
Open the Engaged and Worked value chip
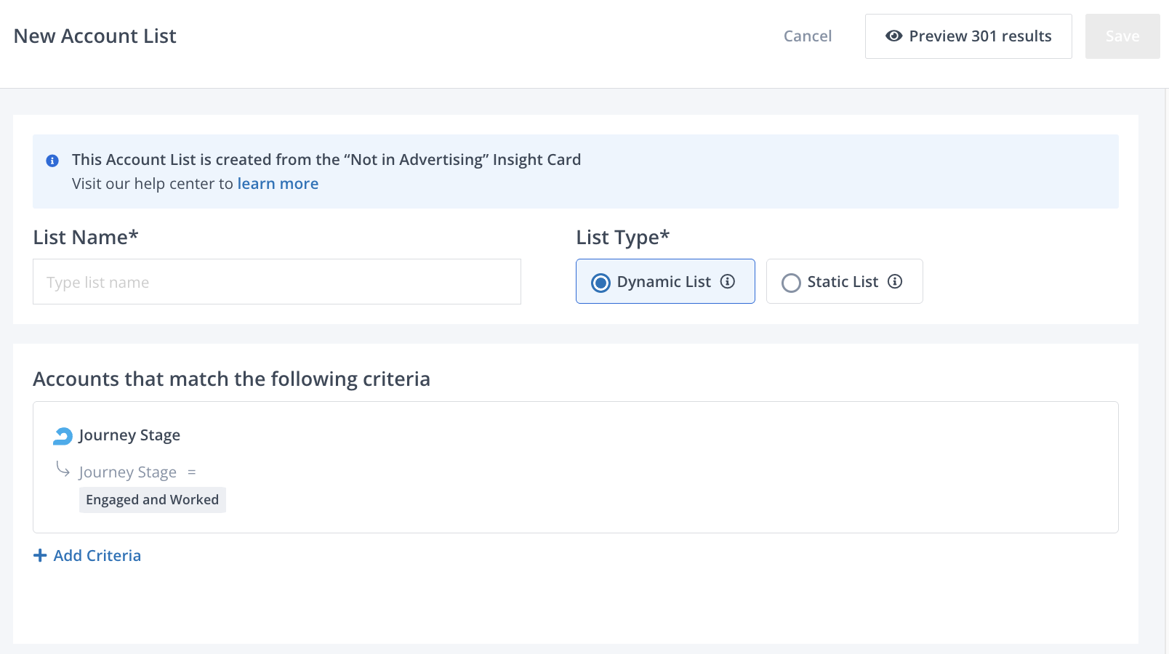pos(152,500)
